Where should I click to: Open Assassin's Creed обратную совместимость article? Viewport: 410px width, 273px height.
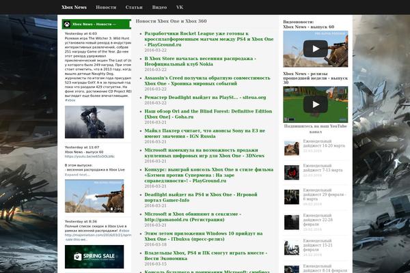click(207, 81)
